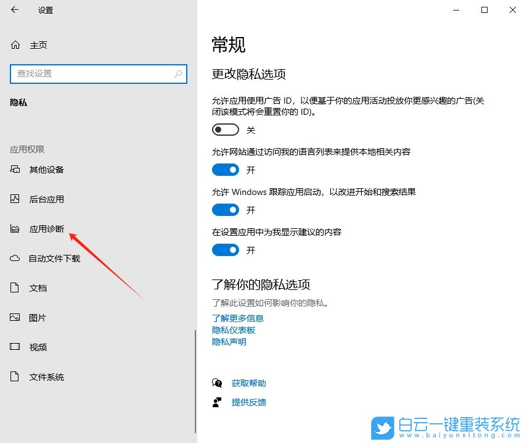Turn off suggested content toggle
The height and width of the screenshot is (443, 527).
pyautogui.click(x=225, y=250)
